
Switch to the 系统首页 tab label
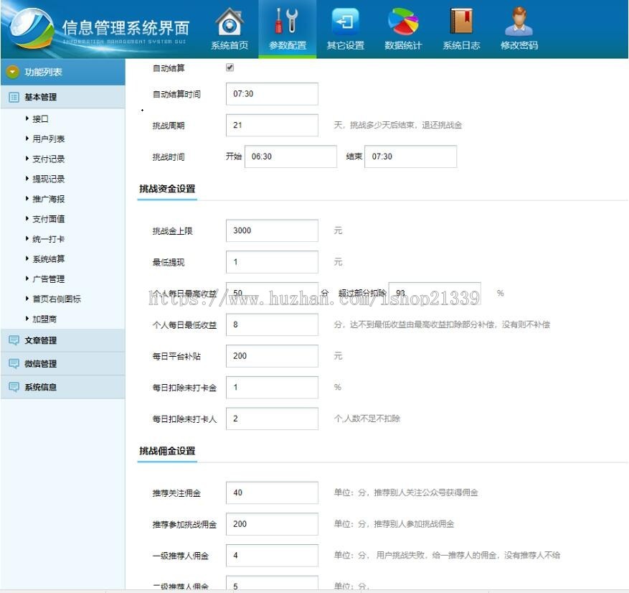(230, 45)
